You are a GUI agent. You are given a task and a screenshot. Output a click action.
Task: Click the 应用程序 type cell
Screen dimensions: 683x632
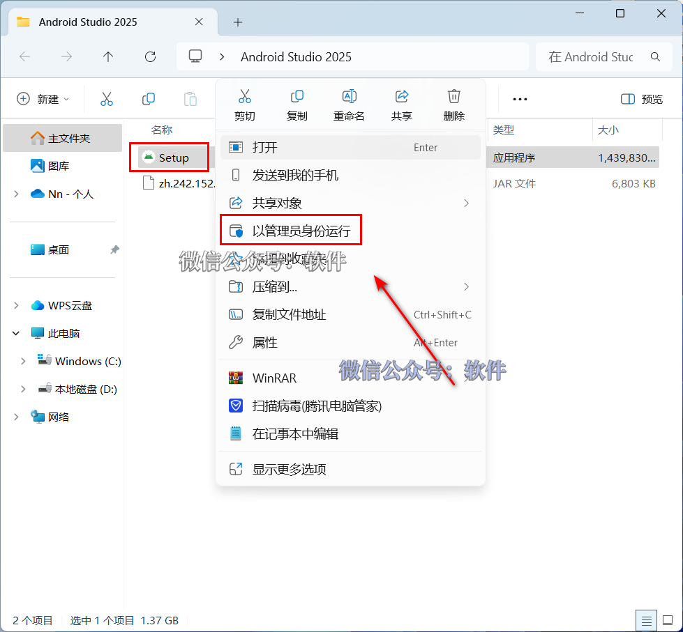[514, 158]
